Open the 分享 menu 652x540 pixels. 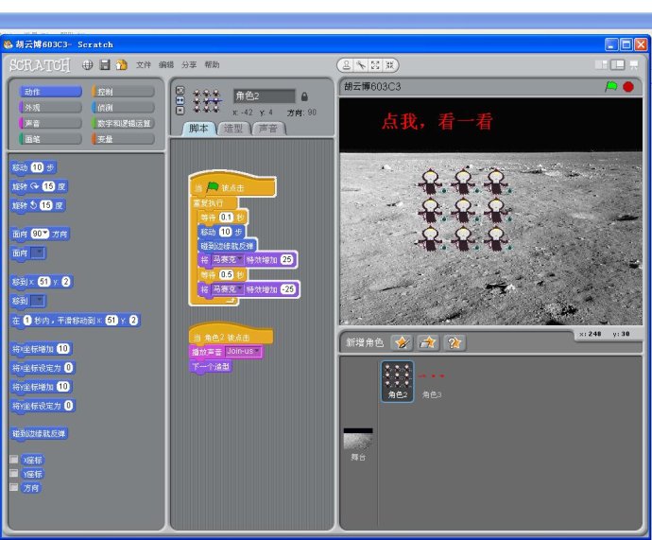189,65
